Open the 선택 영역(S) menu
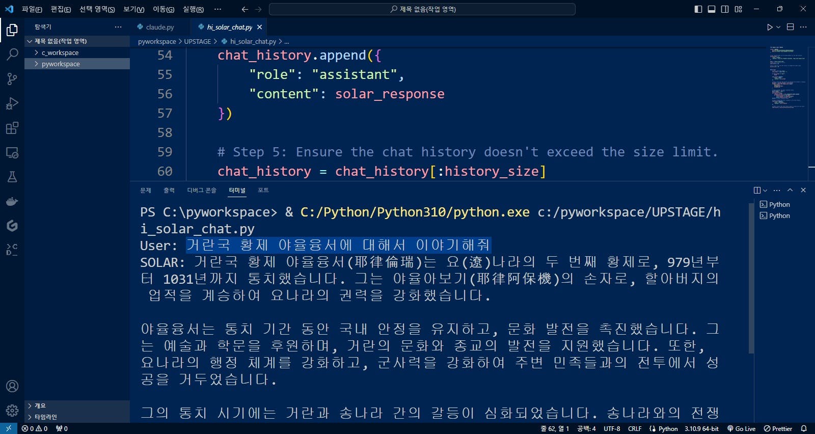This screenshot has height=434, width=815. coord(97,9)
